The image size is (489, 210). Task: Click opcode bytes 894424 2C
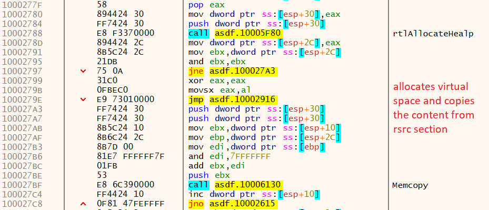point(121,43)
